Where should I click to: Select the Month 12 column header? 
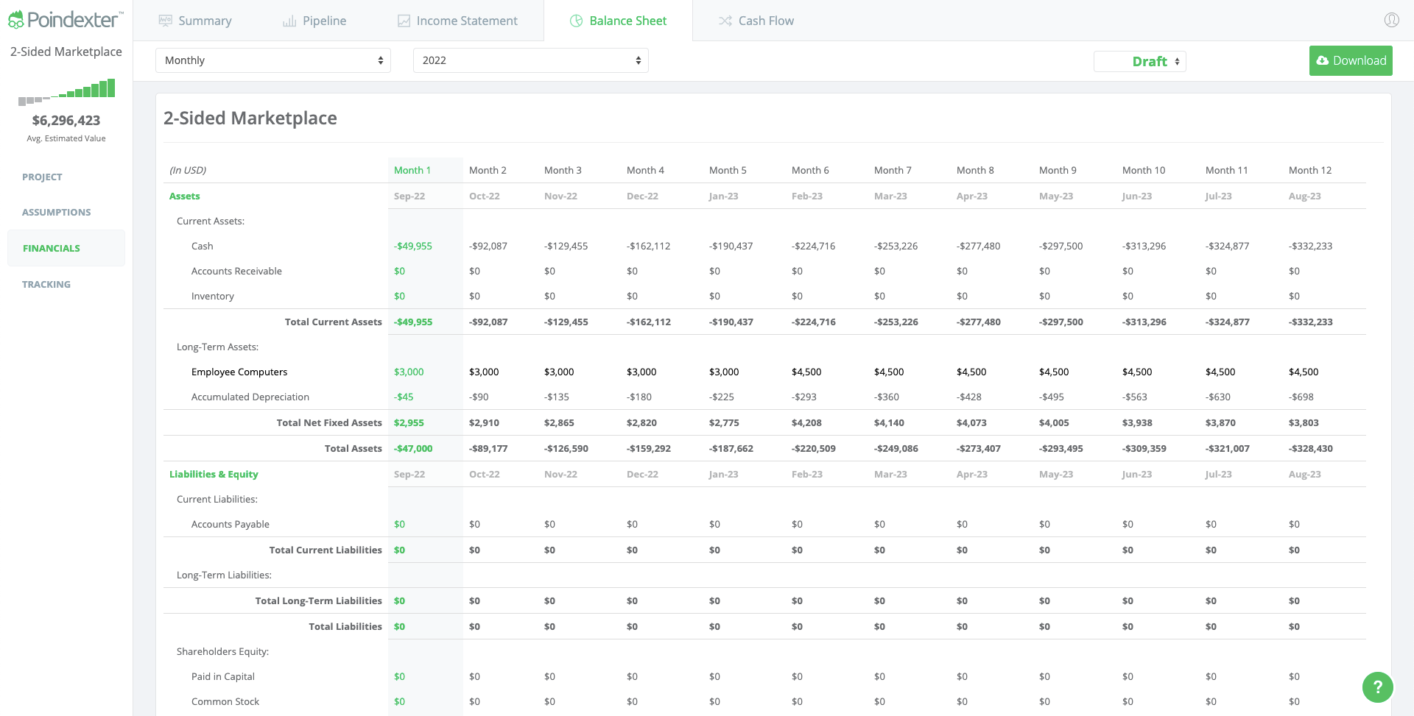(1310, 170)
